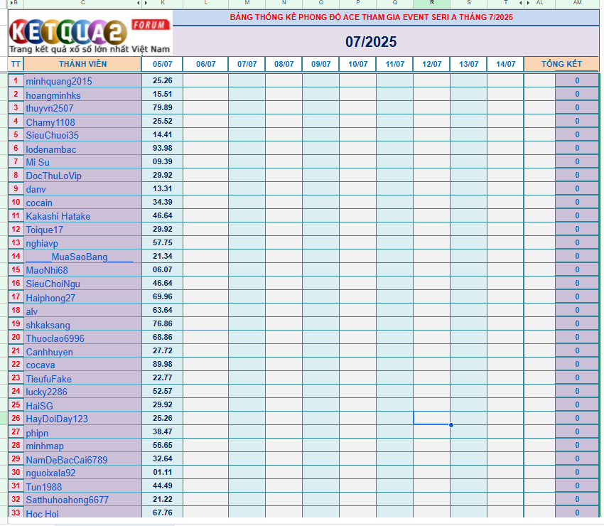Open member link NamDeBacCai6789
The image size is (604, 526).
67,460
